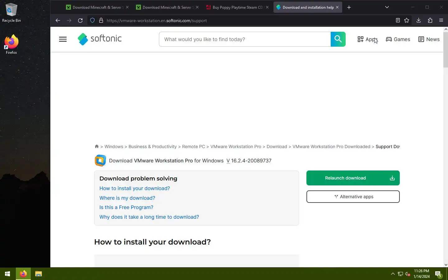Expand the list all tabs dropdown

pos(387,7)
